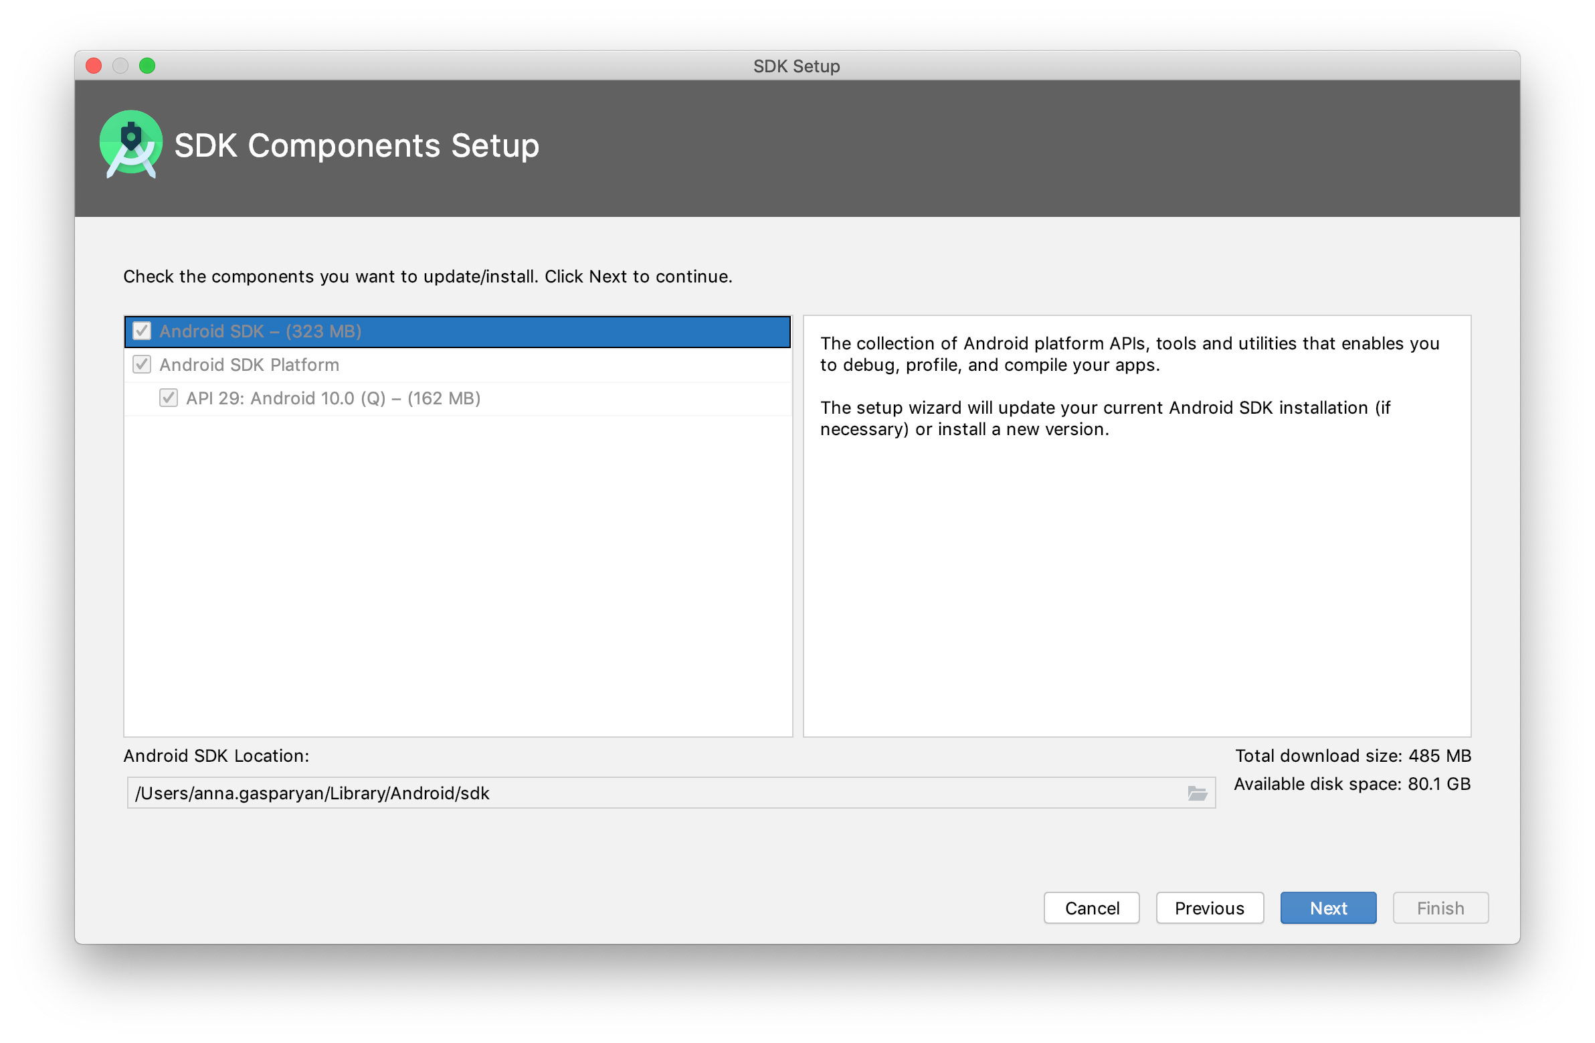Click the Cancel button to abort setup
1595x1043 pixels.
[1093, 908]
